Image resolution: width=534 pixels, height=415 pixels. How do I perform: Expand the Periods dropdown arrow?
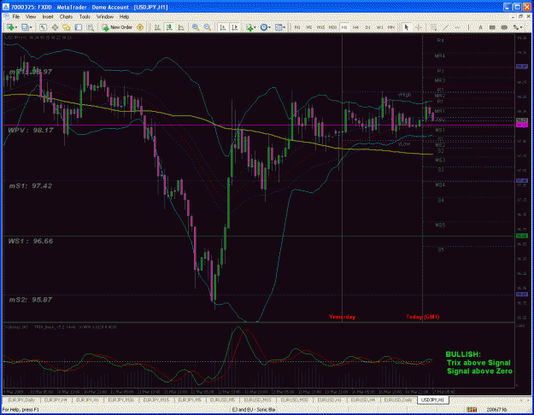pos(269,27)
